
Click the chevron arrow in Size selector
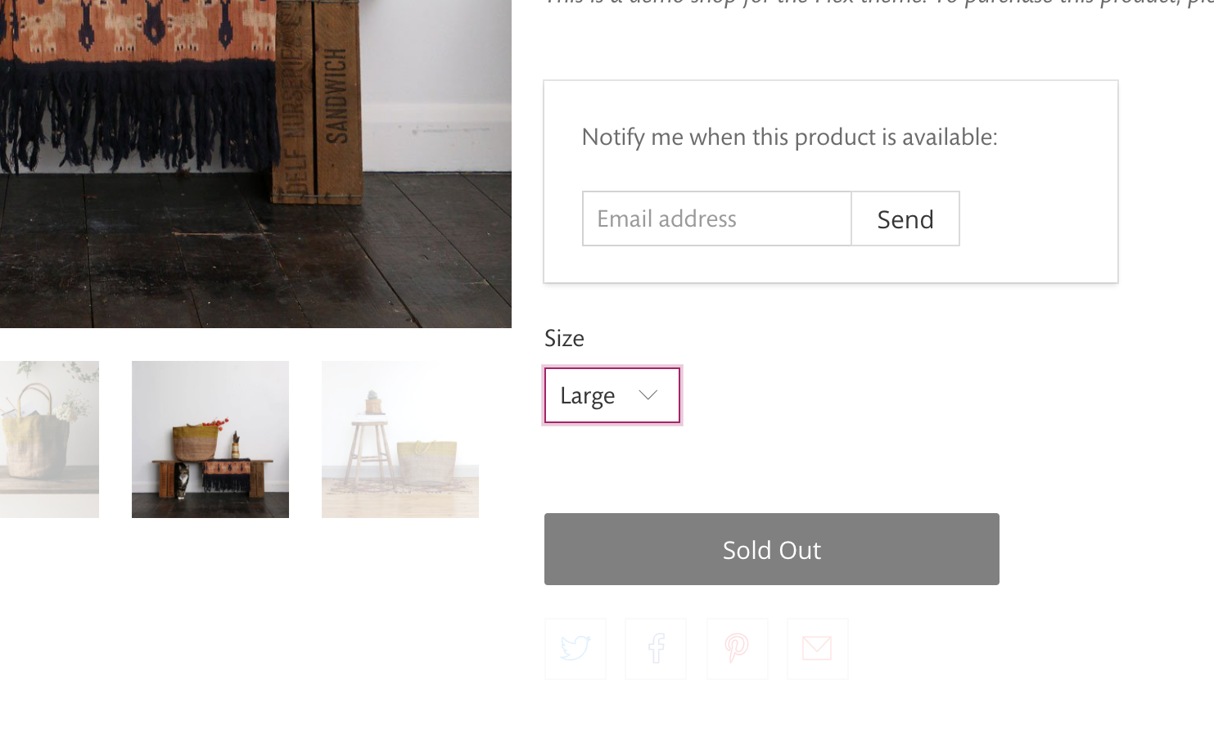[648, 395]
